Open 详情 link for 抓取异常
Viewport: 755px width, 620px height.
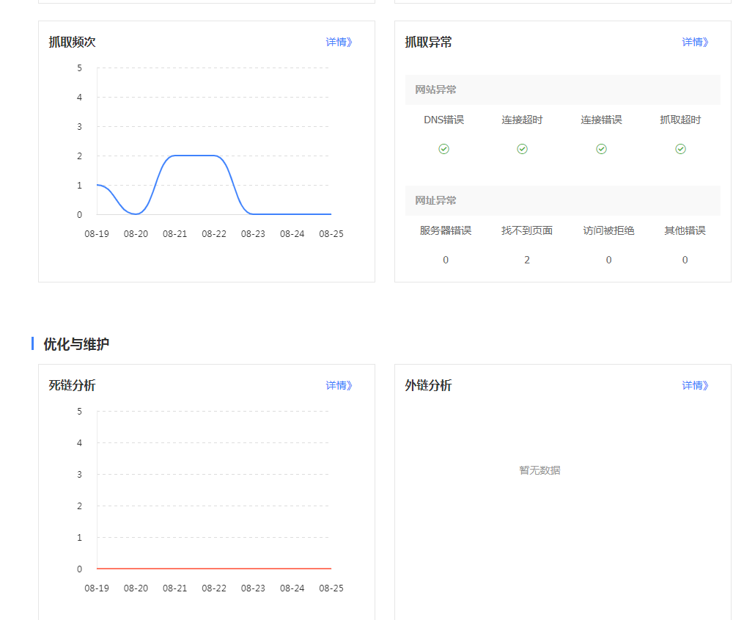[x=695, y=42]
